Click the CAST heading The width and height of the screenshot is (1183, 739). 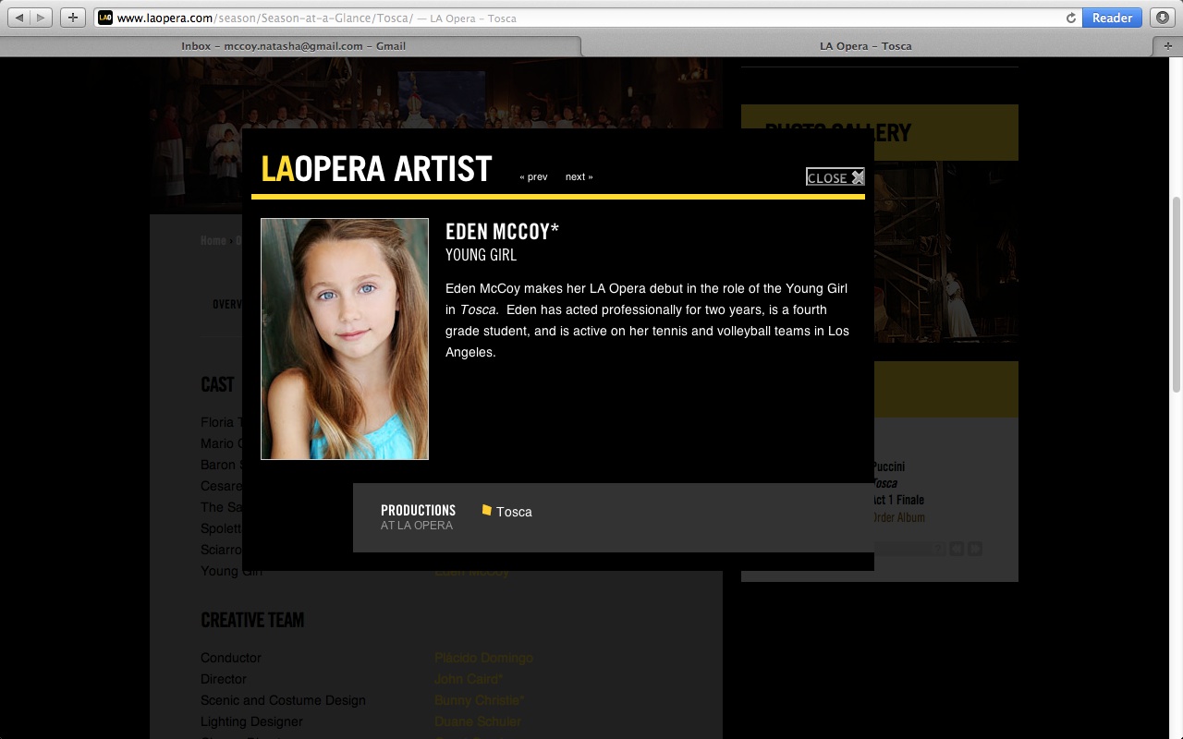[217, 384]
